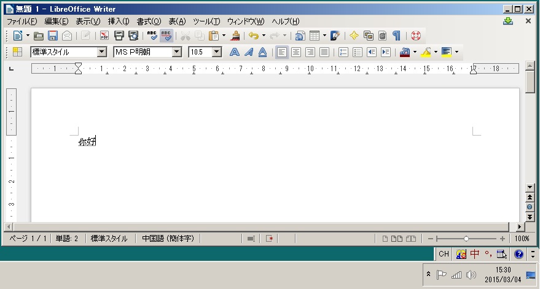Screen dimensions: 540x289
Task: Click the Increase Indent icon
Action: click(386, 52)
